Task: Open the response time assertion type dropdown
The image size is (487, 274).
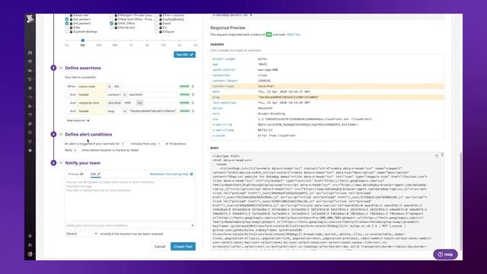Action: point(91,103)
